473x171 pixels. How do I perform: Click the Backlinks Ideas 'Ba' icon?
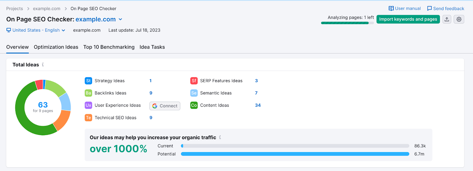click(88, 93)
